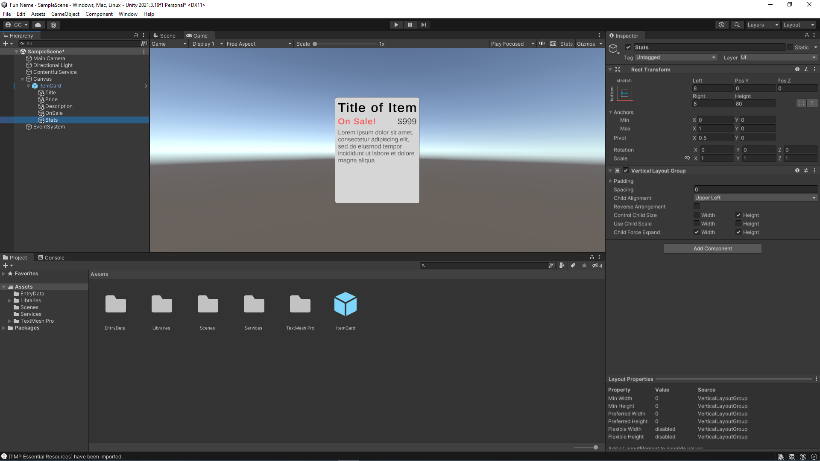Click the Step button in toolbar
The image size is (820, 461).
pyautogui.click(x=424, y=25)
